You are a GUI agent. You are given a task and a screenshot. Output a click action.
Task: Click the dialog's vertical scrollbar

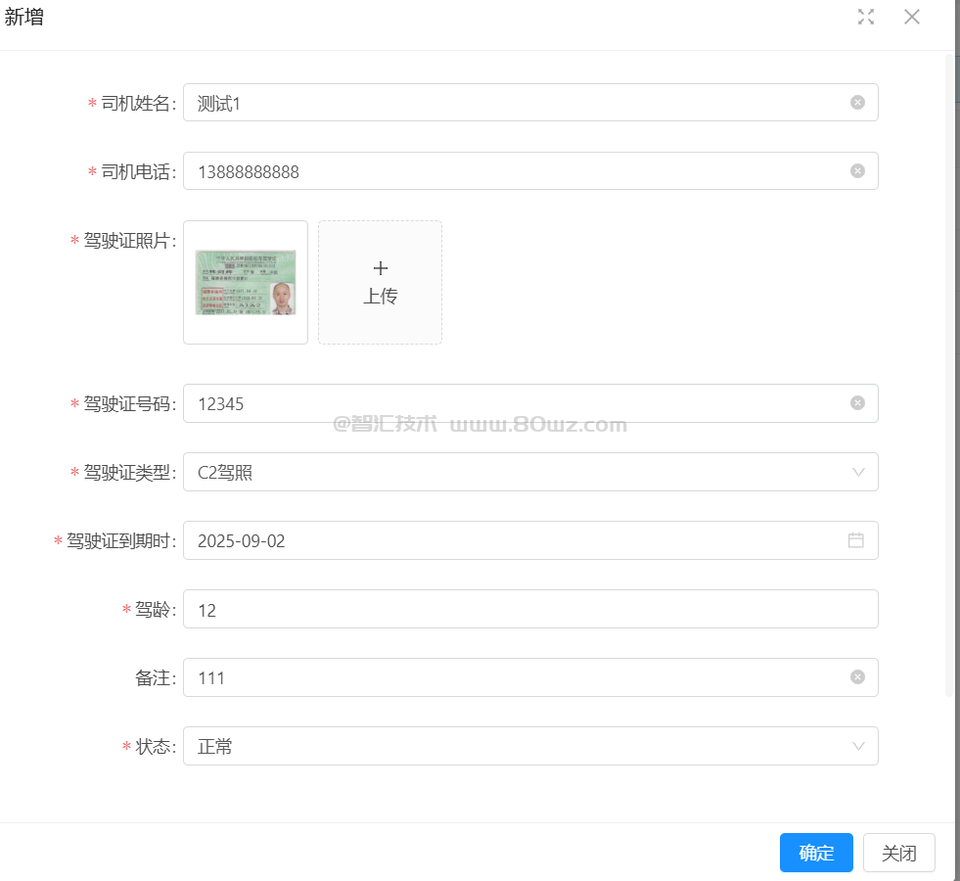[x=949, y=375]
